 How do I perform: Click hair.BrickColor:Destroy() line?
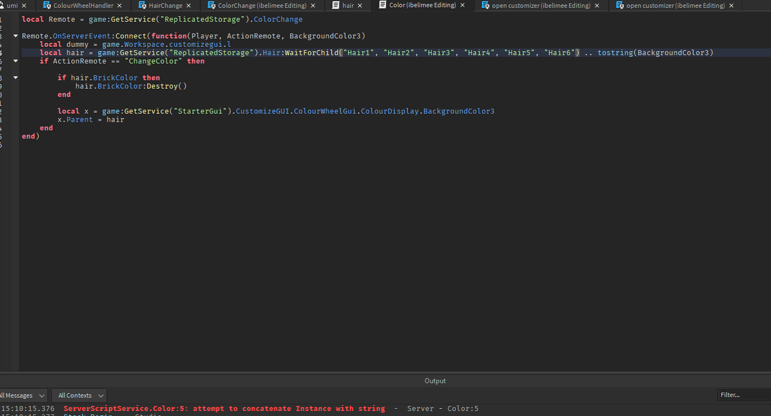point(131,86)
